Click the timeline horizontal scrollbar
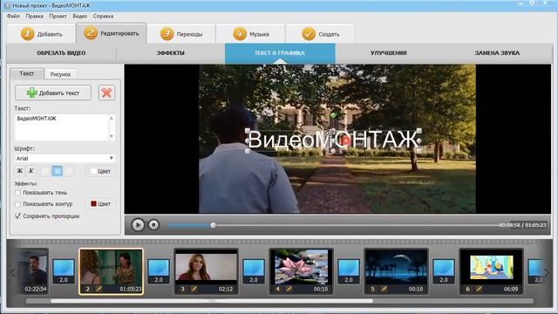 pos(212,301)
